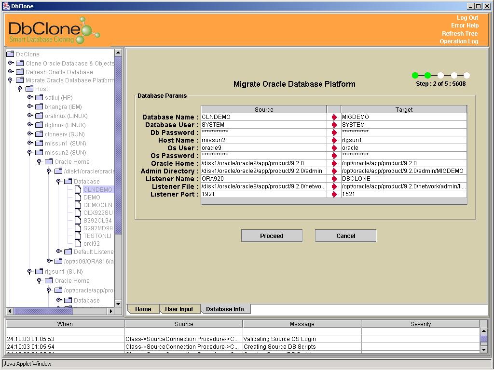Click the Message column header in log table
Viewport: 494px width, 370px height.
(302, 324)
